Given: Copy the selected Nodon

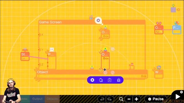Looking at the screenshot, I should [101, 80].
